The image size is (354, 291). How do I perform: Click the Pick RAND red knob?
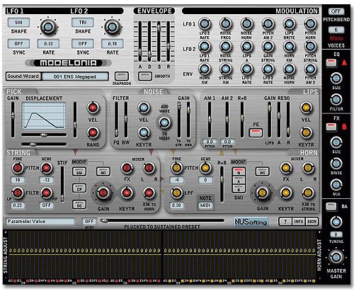click(93, 132)
